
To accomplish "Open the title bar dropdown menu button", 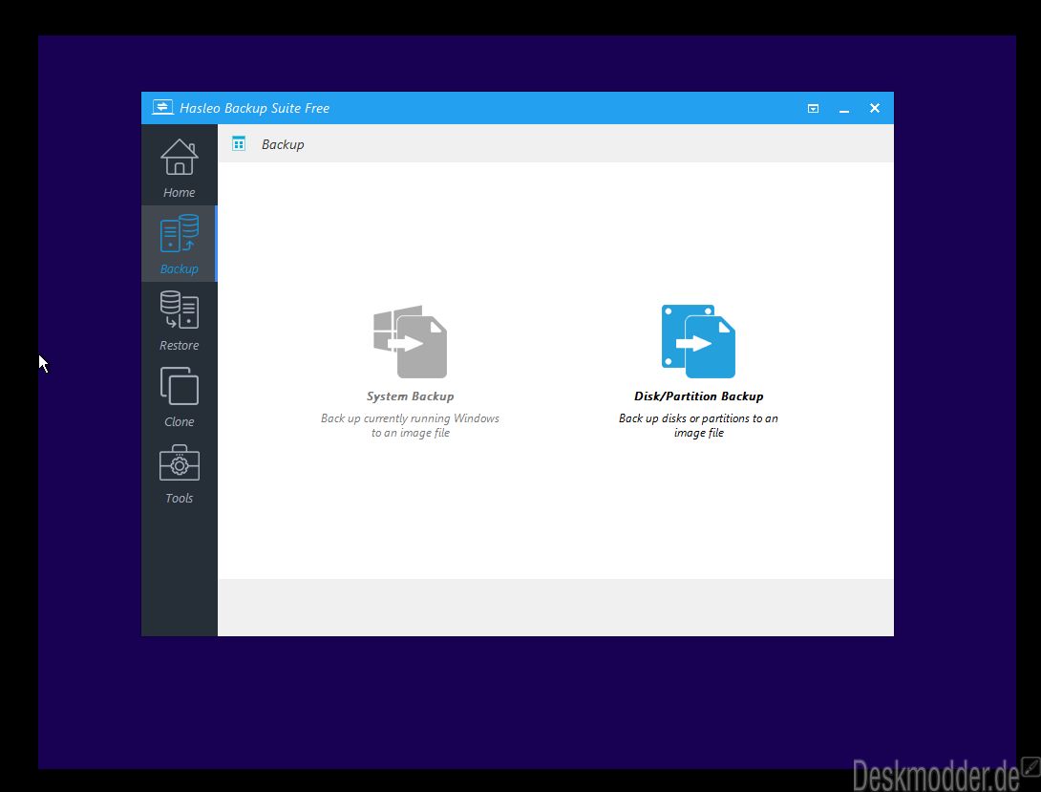I will [813, 108].
